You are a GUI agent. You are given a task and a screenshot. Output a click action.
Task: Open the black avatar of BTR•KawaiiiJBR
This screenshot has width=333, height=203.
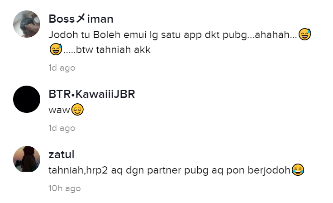pyautogui.click(x=27, y=99)
